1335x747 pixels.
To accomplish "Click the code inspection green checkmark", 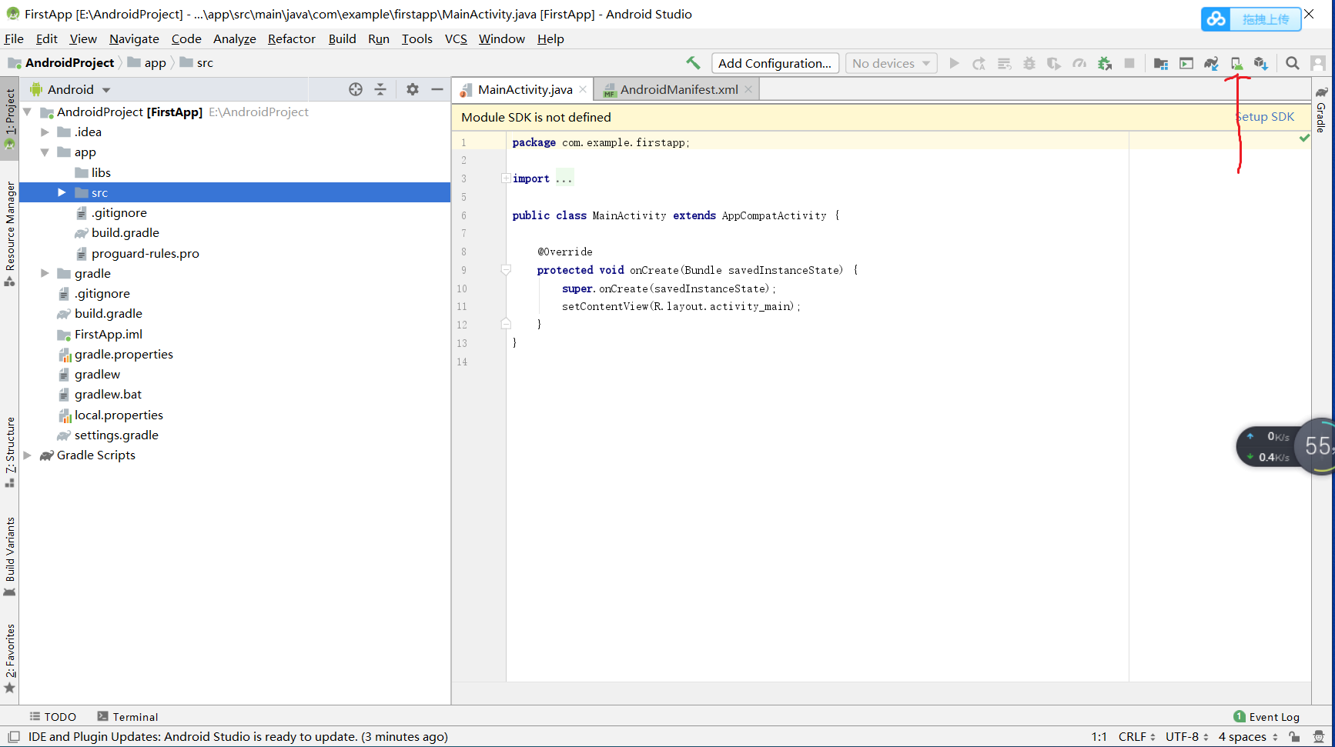I will point(1304,138).
